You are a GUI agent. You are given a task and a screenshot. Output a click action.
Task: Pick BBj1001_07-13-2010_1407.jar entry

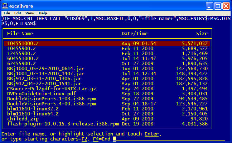tap(107, 73)
